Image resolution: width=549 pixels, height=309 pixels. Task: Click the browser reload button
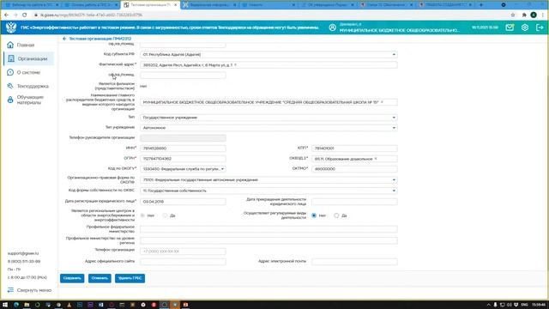[25, 15]
